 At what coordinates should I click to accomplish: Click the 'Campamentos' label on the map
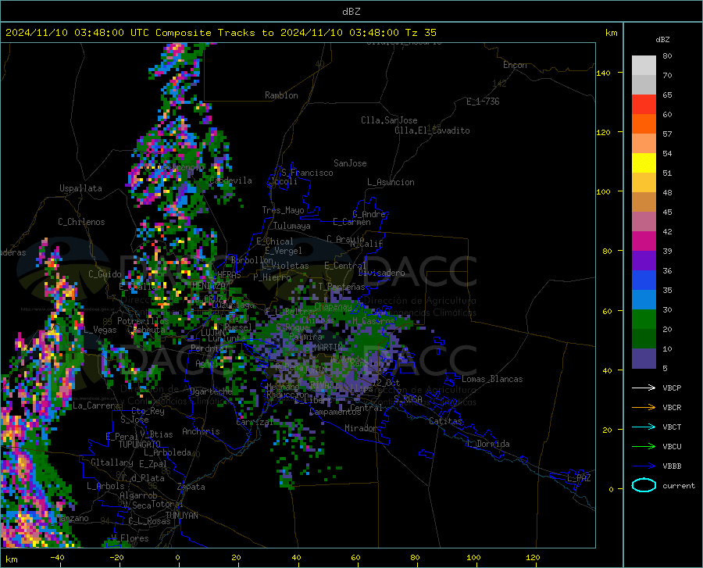pyautogui.click(x=335, y=412)
